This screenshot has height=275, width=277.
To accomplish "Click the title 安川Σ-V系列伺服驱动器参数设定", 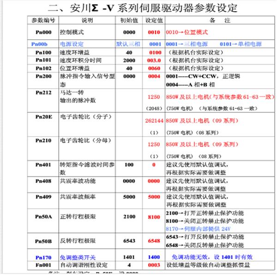I will tap(143, 8).
